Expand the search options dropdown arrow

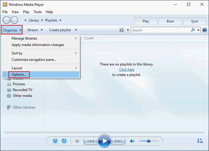[198, 30]
